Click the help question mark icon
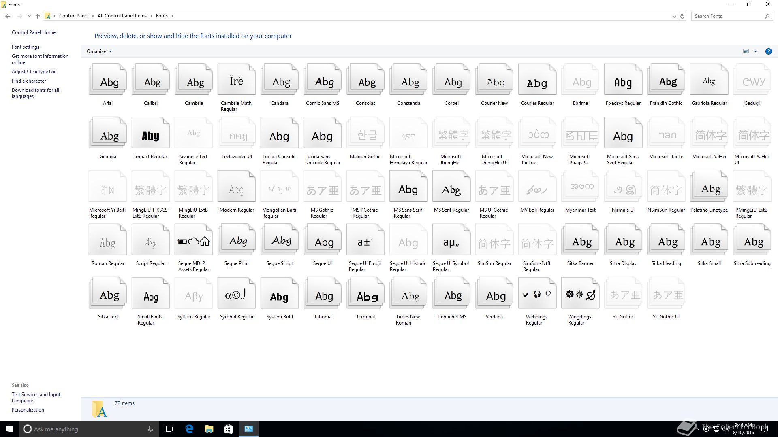The width and height of the screenshot is (778, 437). click(x=768, y=51)
